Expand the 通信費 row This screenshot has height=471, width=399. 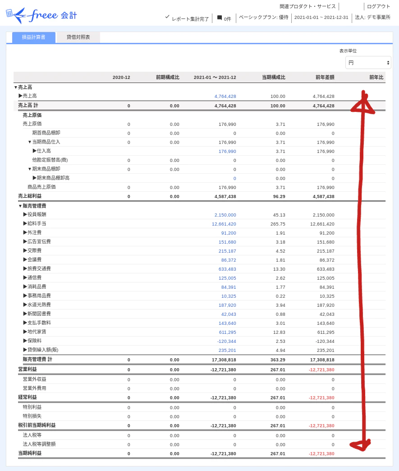click(25, 277)
